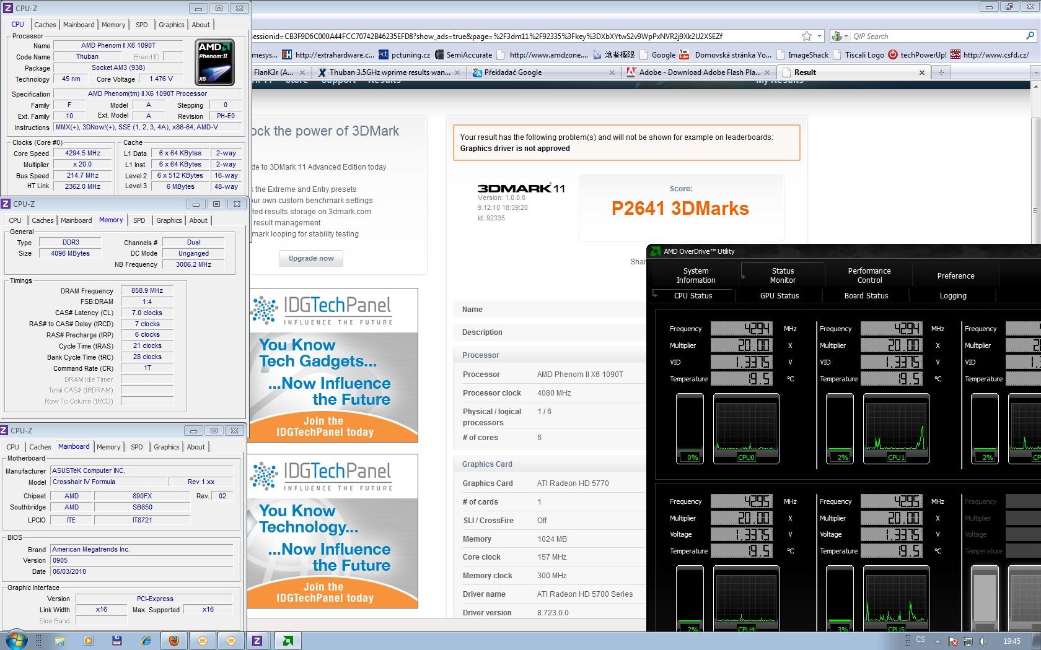Open Memory tab in bottom CPU-Z window
Screen dimensions: 1041x650
click(108, 447)
